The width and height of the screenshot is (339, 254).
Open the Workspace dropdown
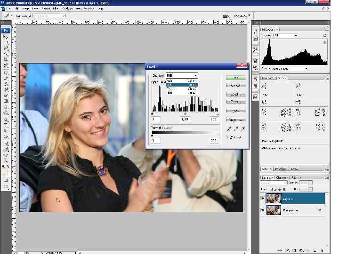242,16
